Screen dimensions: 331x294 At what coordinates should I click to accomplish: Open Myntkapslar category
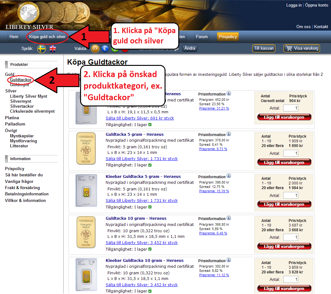22,136
